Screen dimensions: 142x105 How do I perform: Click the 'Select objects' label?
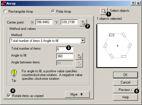[120, 11]
